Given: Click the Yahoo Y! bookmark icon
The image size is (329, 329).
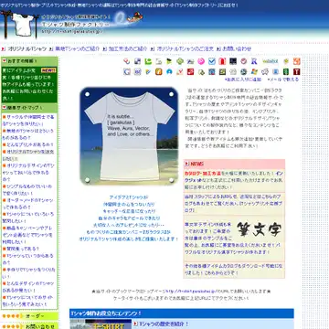Looking at the screenshot, I should pyautogui.click(x=180, y=71).
